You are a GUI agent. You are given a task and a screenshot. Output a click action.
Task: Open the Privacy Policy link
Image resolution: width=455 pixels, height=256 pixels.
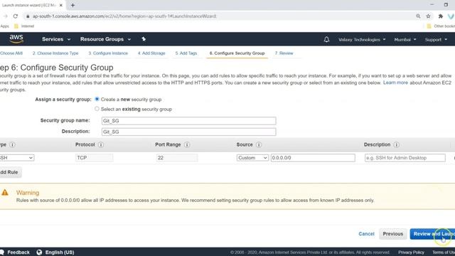[411, 252]
